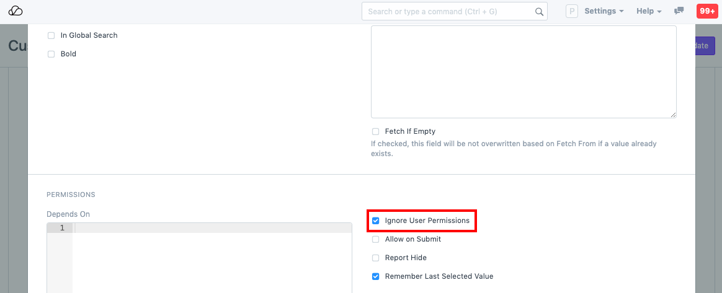Click line number 1 in editor gutter
This screenshot has height=293, width=722.
(61, 229)
